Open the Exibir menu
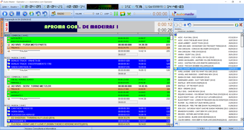The height and width of the screenshot is (130, 244). [6, 7]
